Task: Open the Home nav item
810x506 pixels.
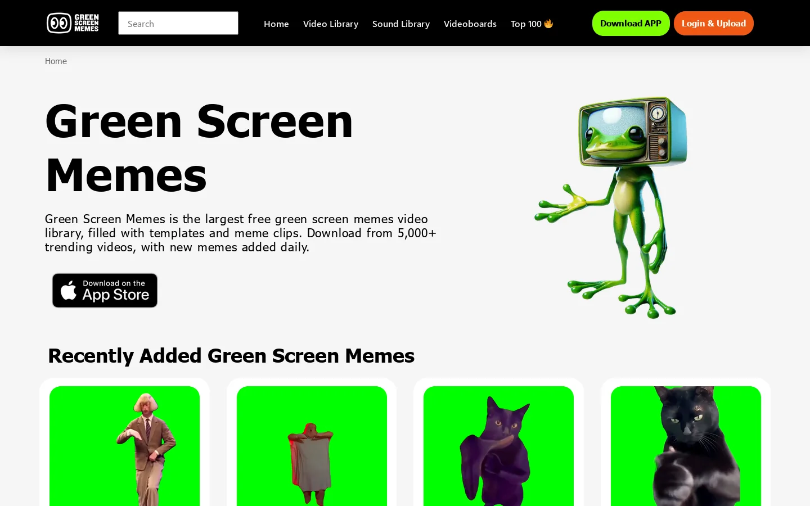Action: tap(276, 24)
